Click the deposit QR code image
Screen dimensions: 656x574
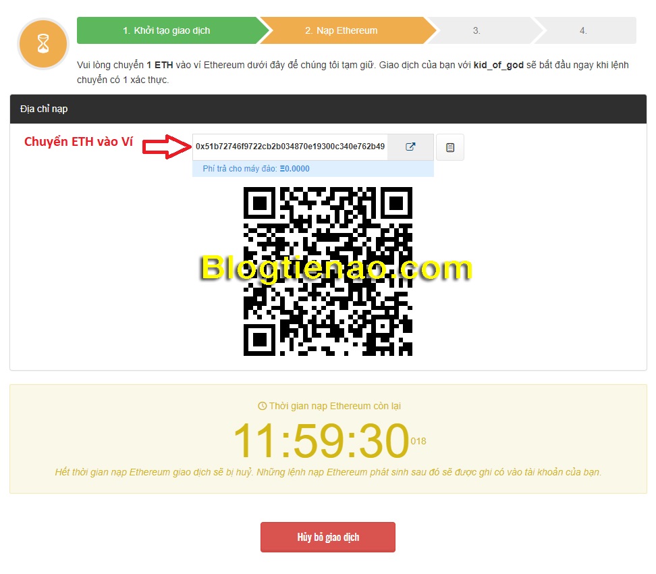point(328,271)
